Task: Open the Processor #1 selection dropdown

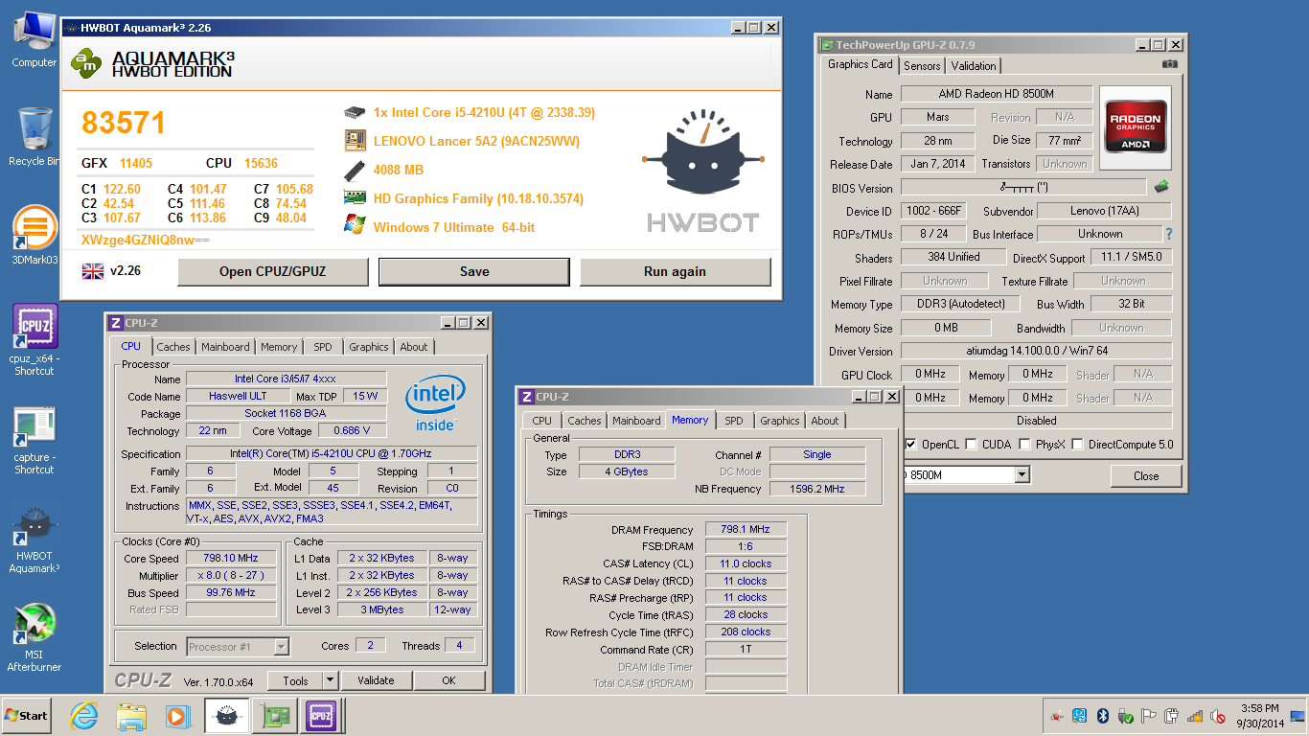Action: [x=281, y=647]
